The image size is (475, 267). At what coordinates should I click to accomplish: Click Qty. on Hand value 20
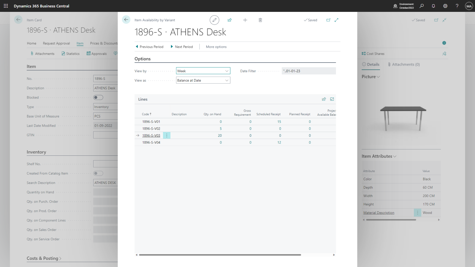220,136
